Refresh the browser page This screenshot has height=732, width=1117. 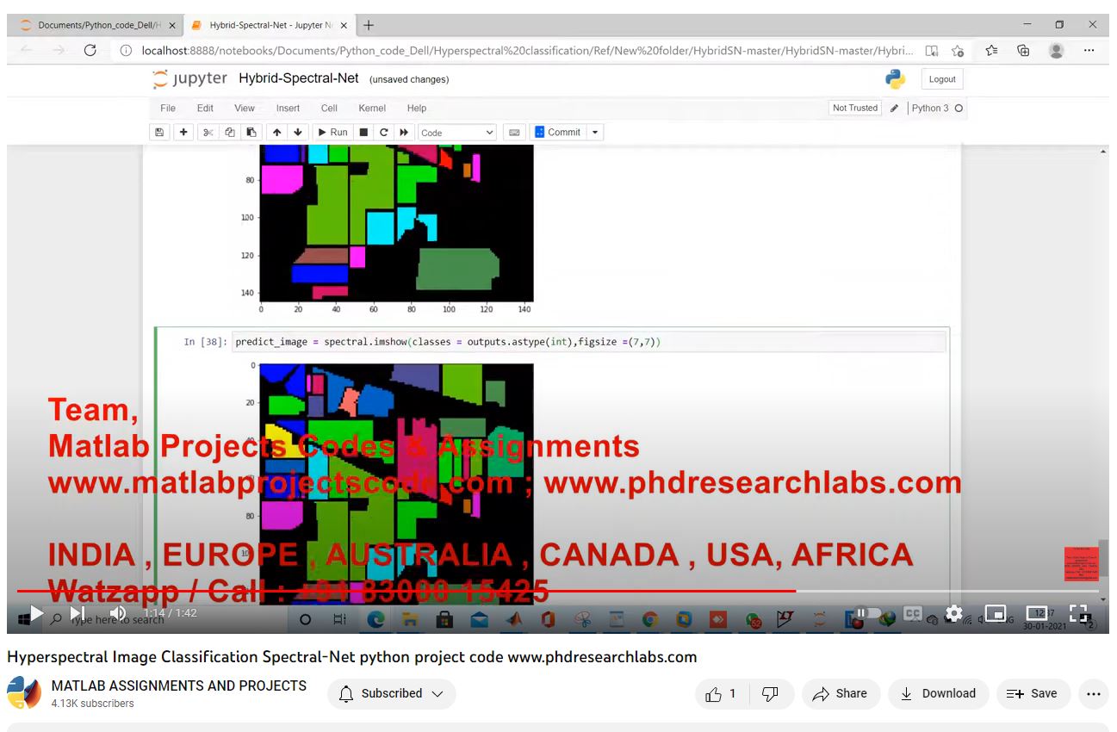(90, 51)
